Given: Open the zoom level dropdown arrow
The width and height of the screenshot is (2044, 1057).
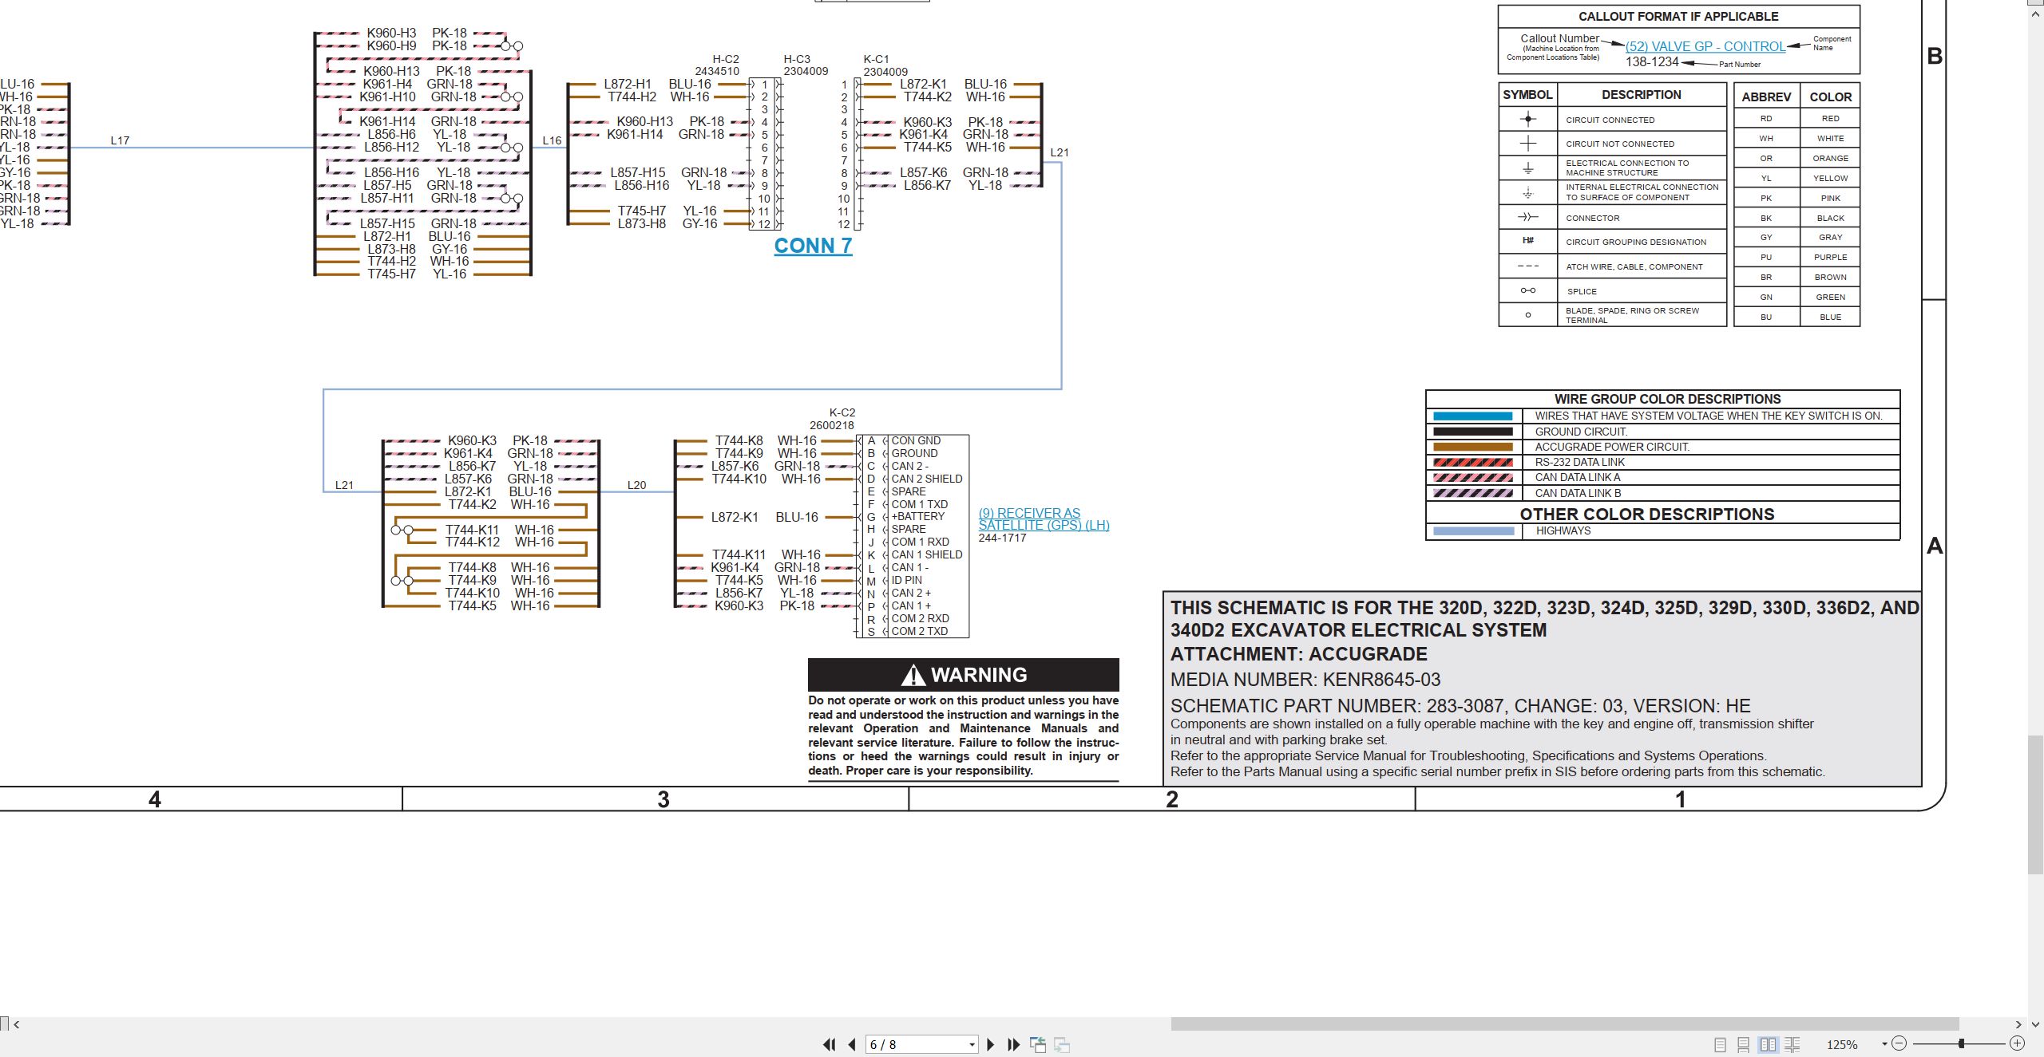Looking at the screenshot, I should pyautogui.click(x=1884, y=1043).
